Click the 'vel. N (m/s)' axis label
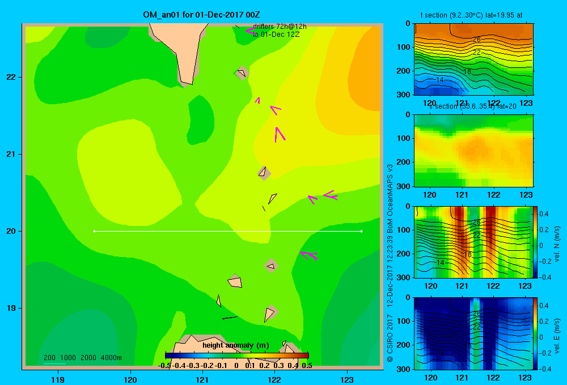The width and height of the screenshot is (567, 385). coord(557,244)
